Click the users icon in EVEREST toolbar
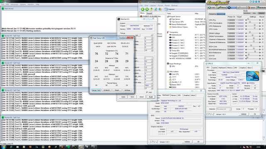The image size is (266, 149). [160, 9]
